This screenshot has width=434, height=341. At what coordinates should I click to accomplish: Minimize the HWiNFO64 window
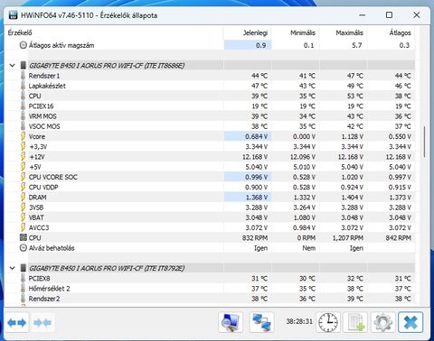point(363,15)
